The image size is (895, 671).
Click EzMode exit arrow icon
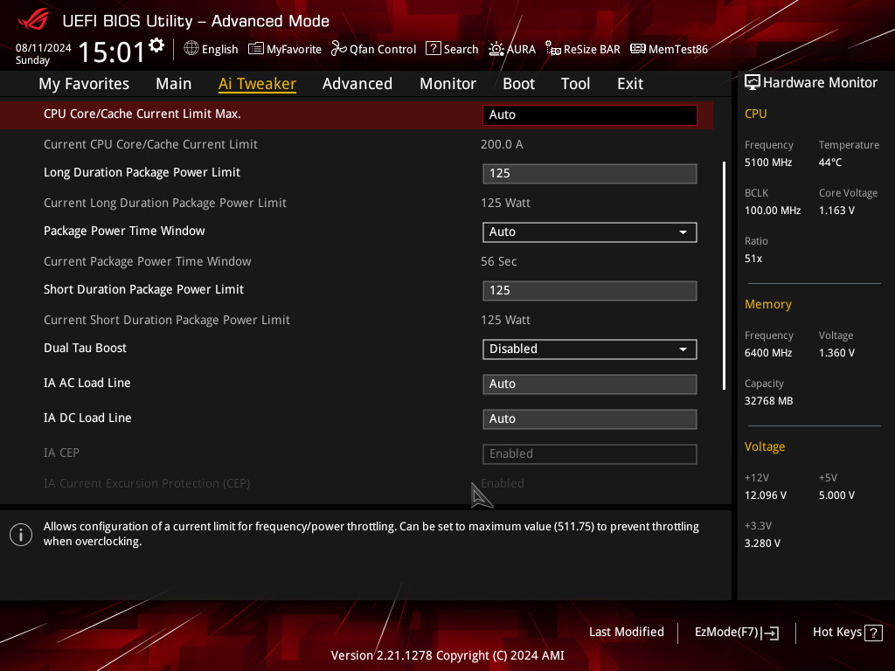point(770,633)
